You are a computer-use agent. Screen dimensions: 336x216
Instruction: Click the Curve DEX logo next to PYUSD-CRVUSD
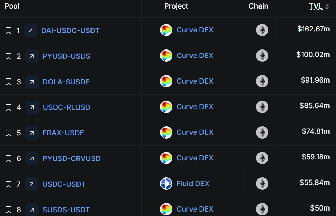166,158
